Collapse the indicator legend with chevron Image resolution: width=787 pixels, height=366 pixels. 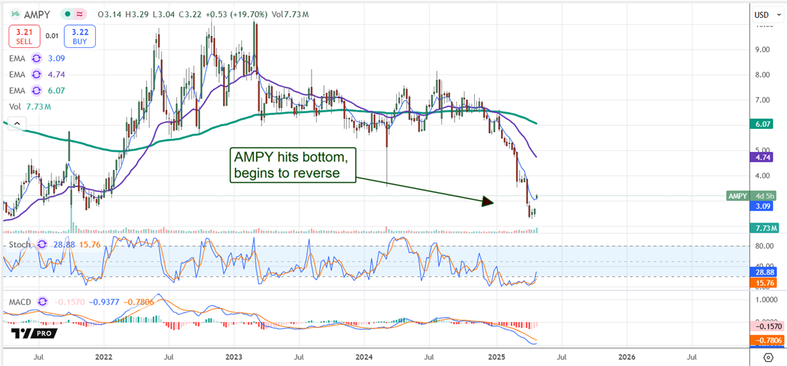pyautogui.click(x=18, y=123)
